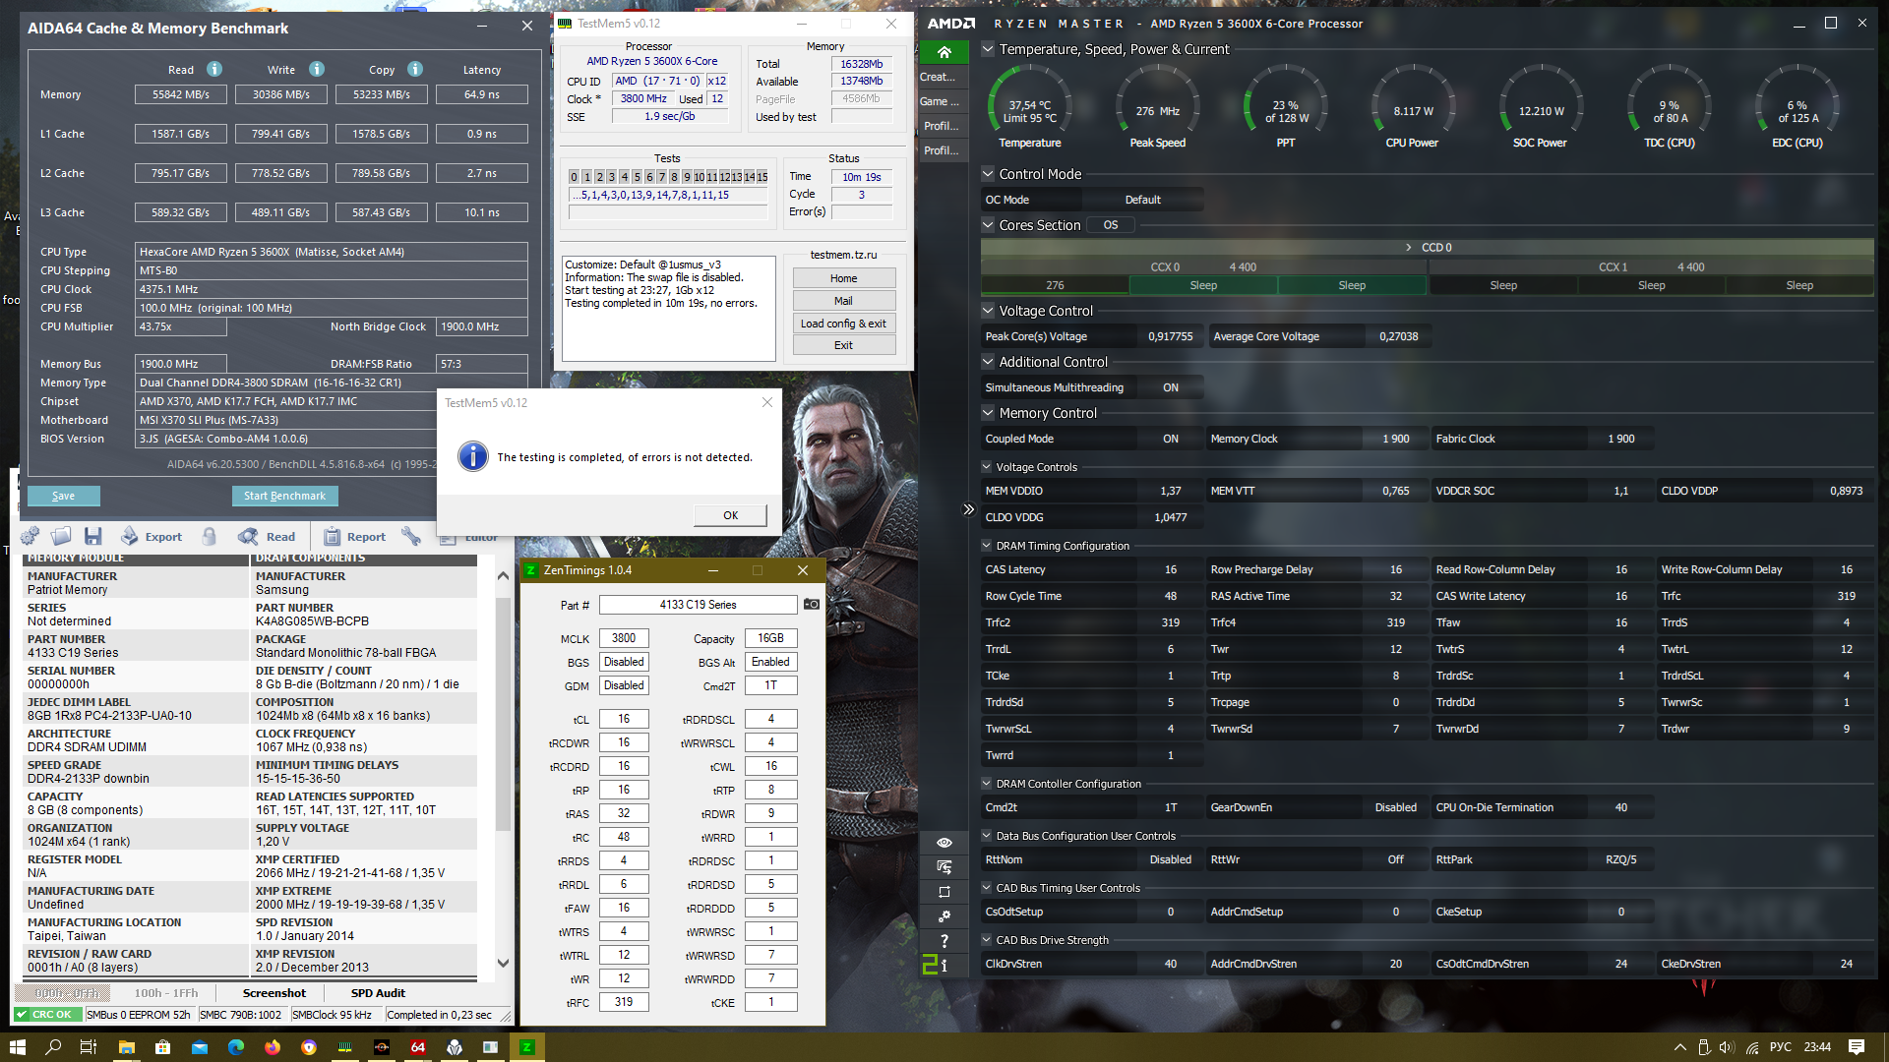Viewport: 1889px width, 1062px height.
Task: Click the memory info scrollbar down arrow
Action: (503, 963)
